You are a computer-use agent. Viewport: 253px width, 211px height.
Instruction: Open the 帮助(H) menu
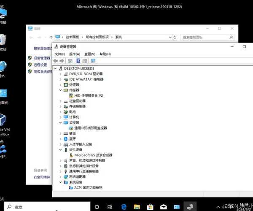105,54
